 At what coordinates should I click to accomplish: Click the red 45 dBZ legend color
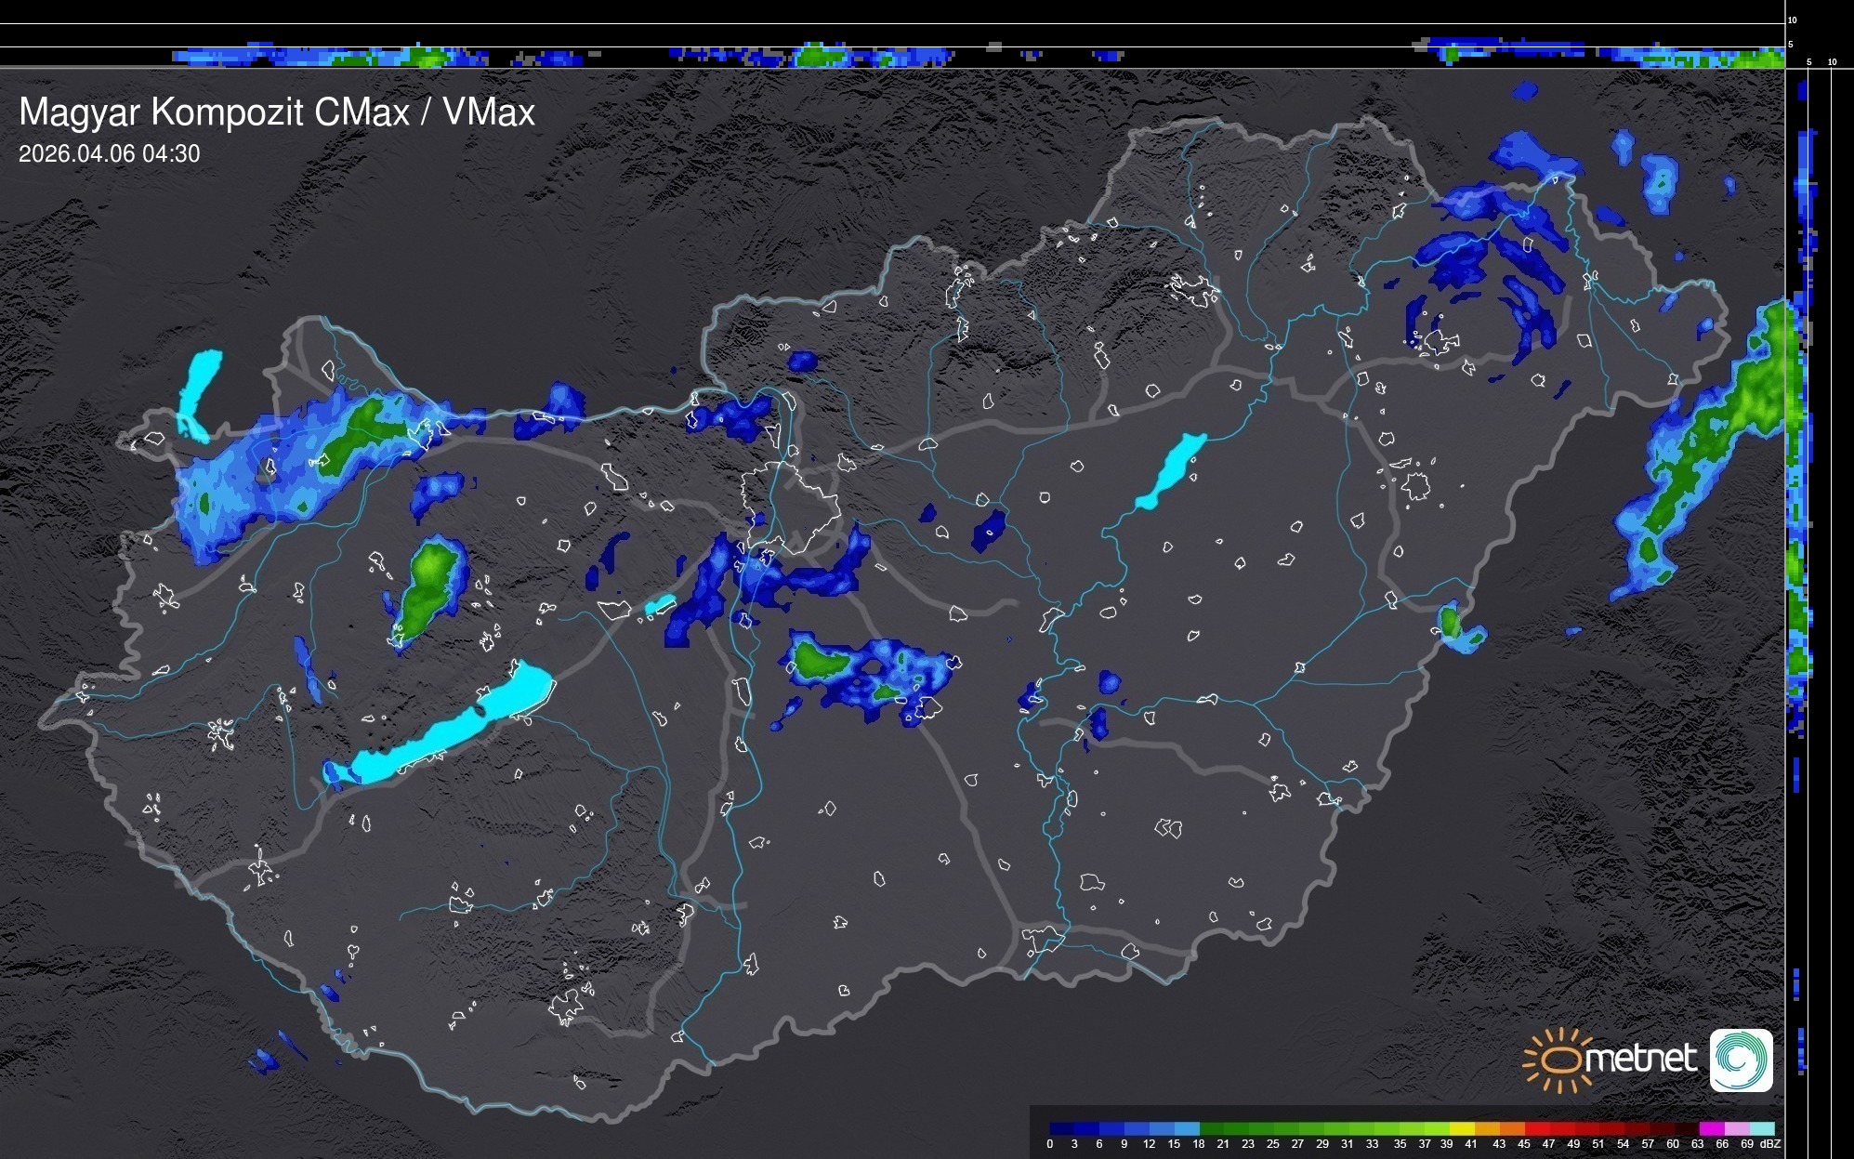pyautogui.click(x=1536, y=1128)
